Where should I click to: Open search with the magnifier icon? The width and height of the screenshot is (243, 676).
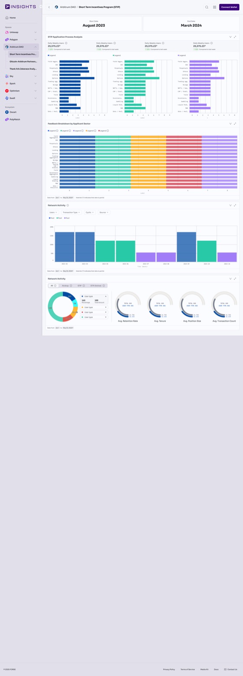tap(207, 7)
